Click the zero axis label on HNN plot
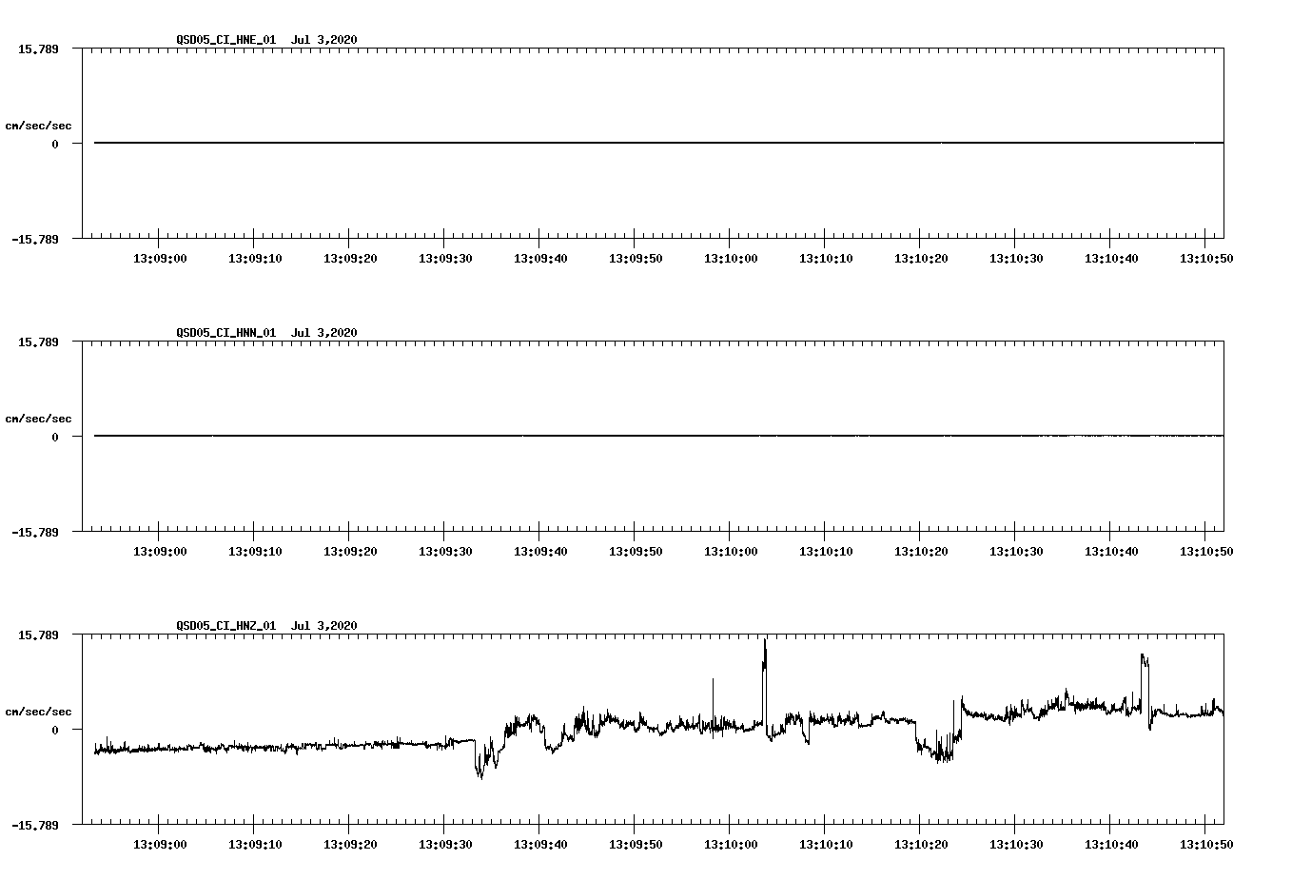The image size is (1292, 879). 55,437
